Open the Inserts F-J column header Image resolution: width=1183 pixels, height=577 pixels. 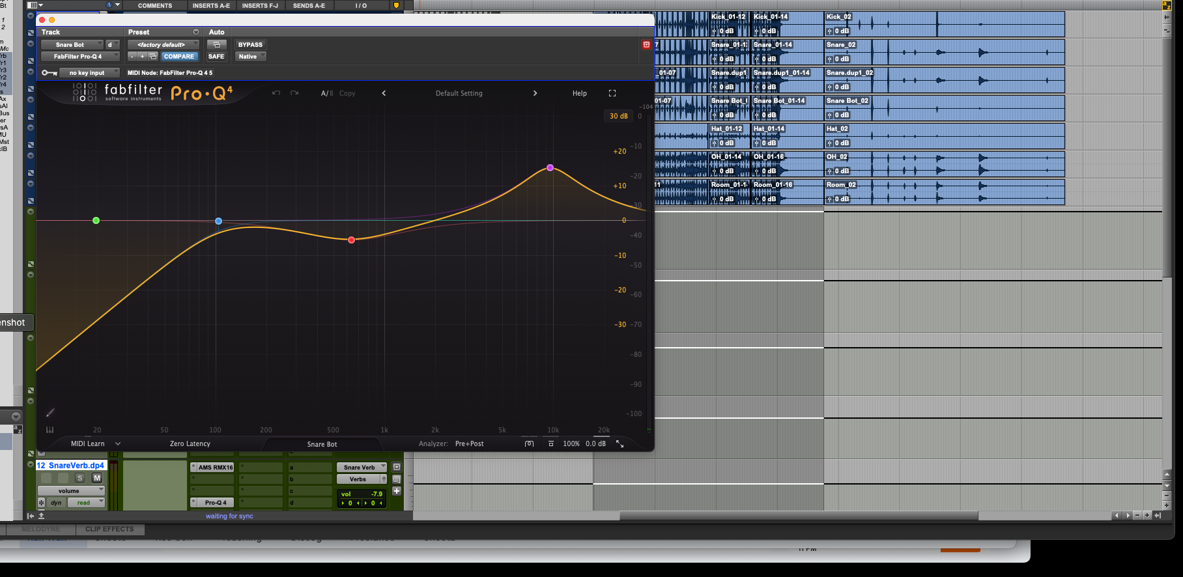point(260,6)
